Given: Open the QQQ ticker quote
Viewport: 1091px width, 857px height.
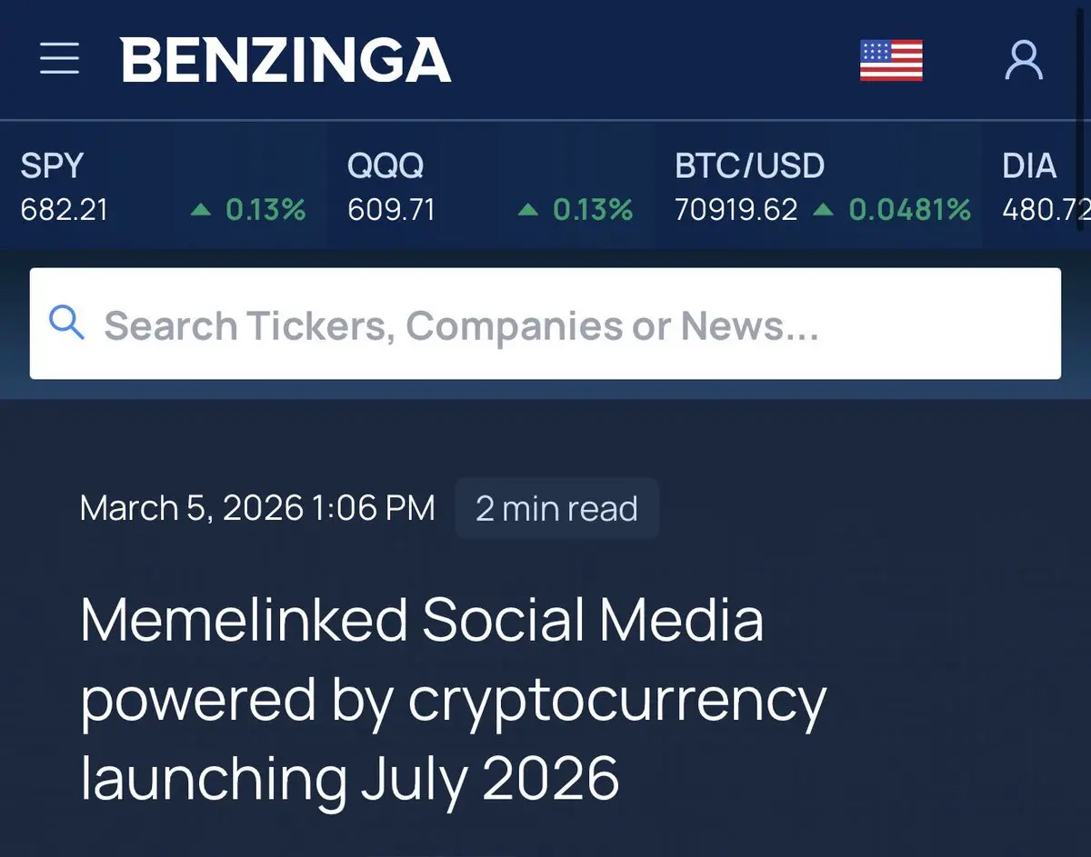Looking at the screenshot, I should pos(385,166).
